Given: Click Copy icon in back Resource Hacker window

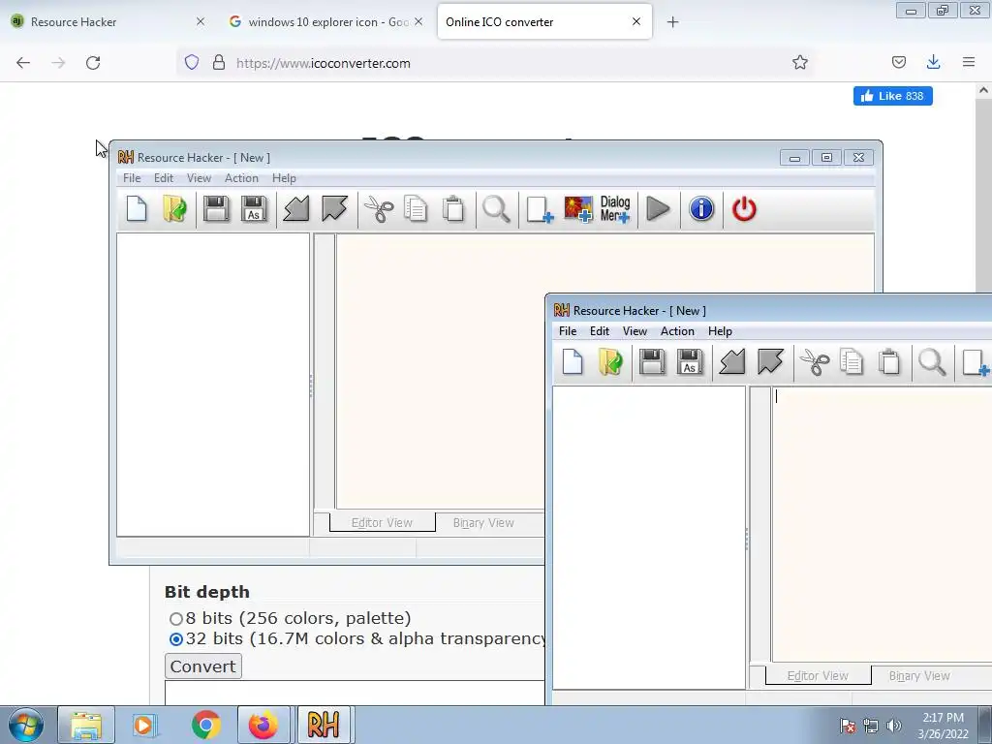Looking at the screenshot, I should pyautogui.click(x=416, y=209).
